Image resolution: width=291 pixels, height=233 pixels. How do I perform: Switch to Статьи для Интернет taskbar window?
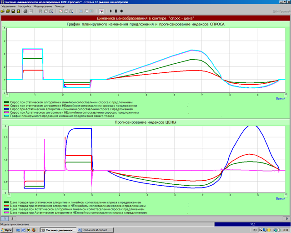(x=95, y=230)
